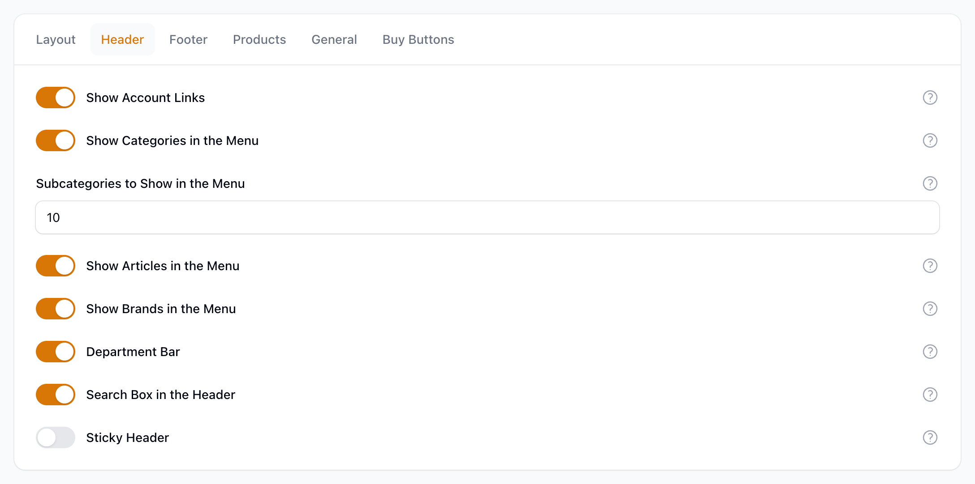975x484 pixels.
Task: Open help for Sticky Header
Action: pyautogui.click(x=930, y=437)
